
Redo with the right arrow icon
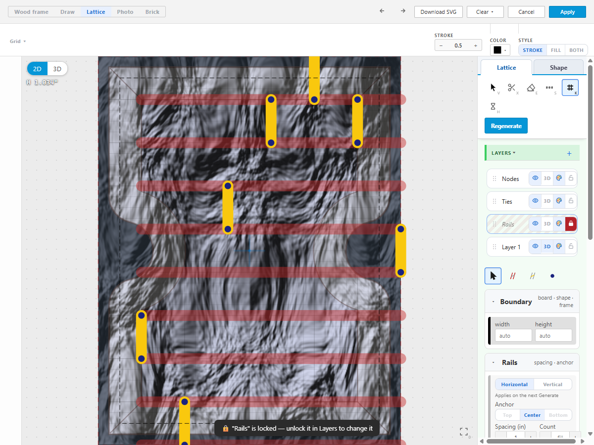[403, 11]
